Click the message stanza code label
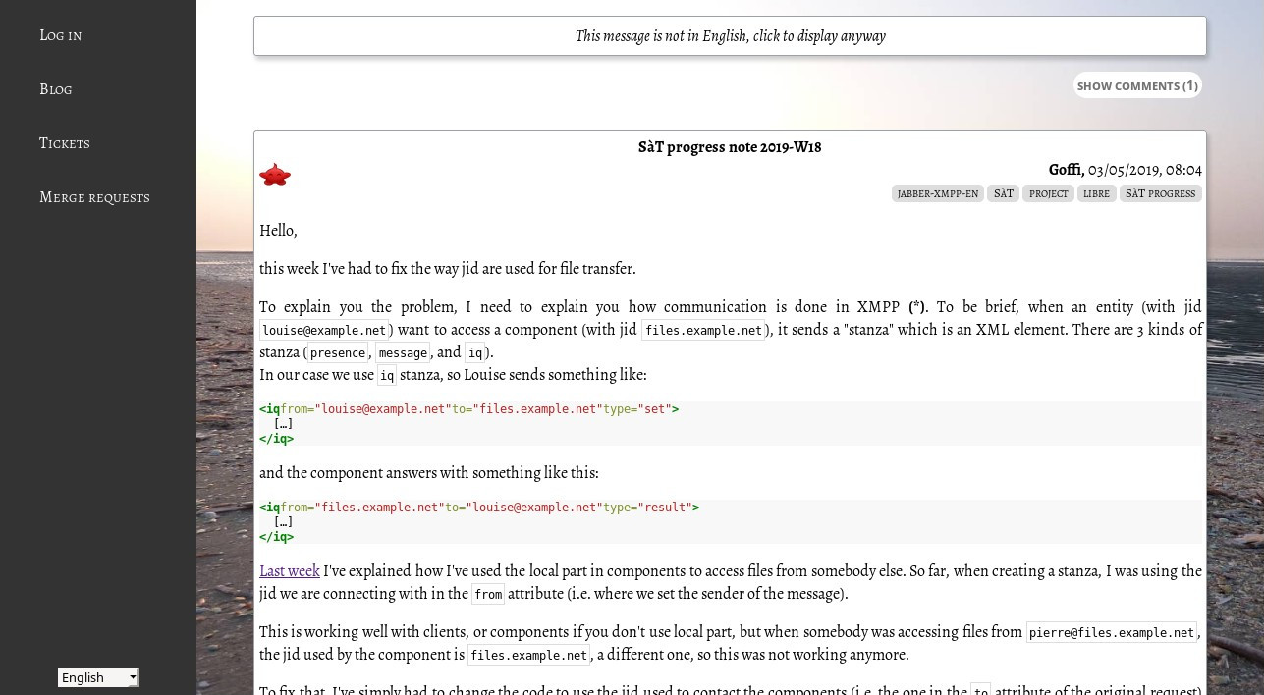Viewport: 1264px width, 695px height. [403, 353]
